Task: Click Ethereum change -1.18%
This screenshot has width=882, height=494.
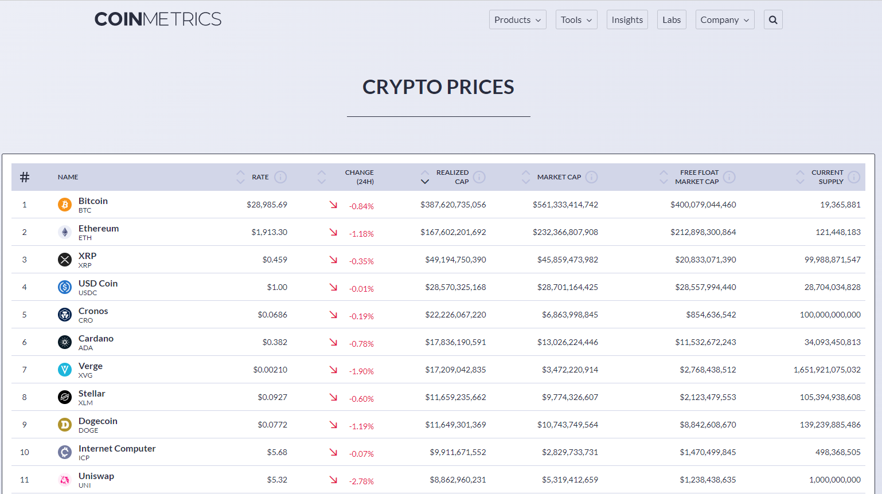Action: coord(361,234)
